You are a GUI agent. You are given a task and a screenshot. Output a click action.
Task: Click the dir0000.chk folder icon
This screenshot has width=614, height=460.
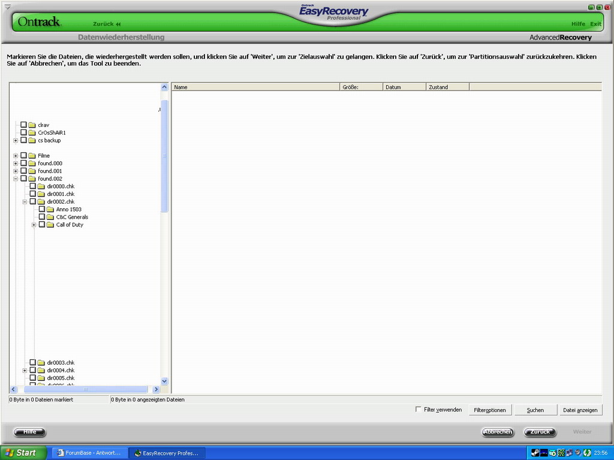pos(41,186)
